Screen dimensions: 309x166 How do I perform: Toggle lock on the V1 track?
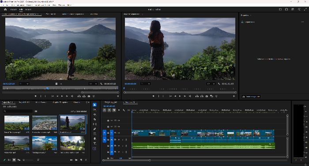[108, 133]
